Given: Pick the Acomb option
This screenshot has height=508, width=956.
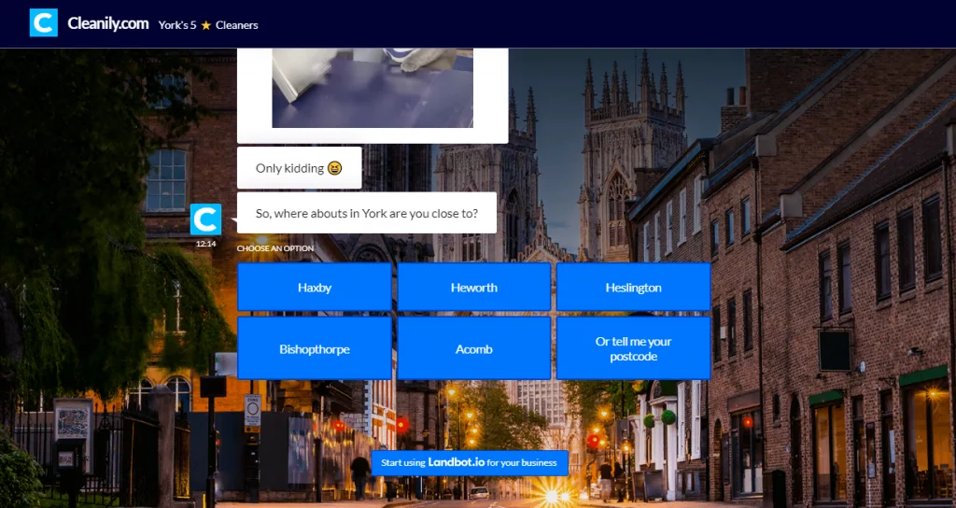Looking at the screenshot, I should (x=474, y=349).
